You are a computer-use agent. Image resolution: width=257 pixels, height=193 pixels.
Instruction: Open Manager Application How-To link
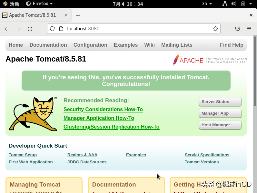pos(99,118)
